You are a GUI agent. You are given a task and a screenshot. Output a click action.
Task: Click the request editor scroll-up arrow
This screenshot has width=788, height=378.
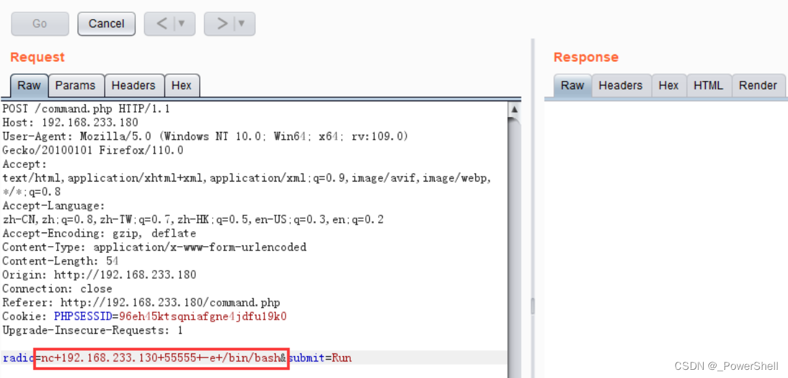(514, 109)
